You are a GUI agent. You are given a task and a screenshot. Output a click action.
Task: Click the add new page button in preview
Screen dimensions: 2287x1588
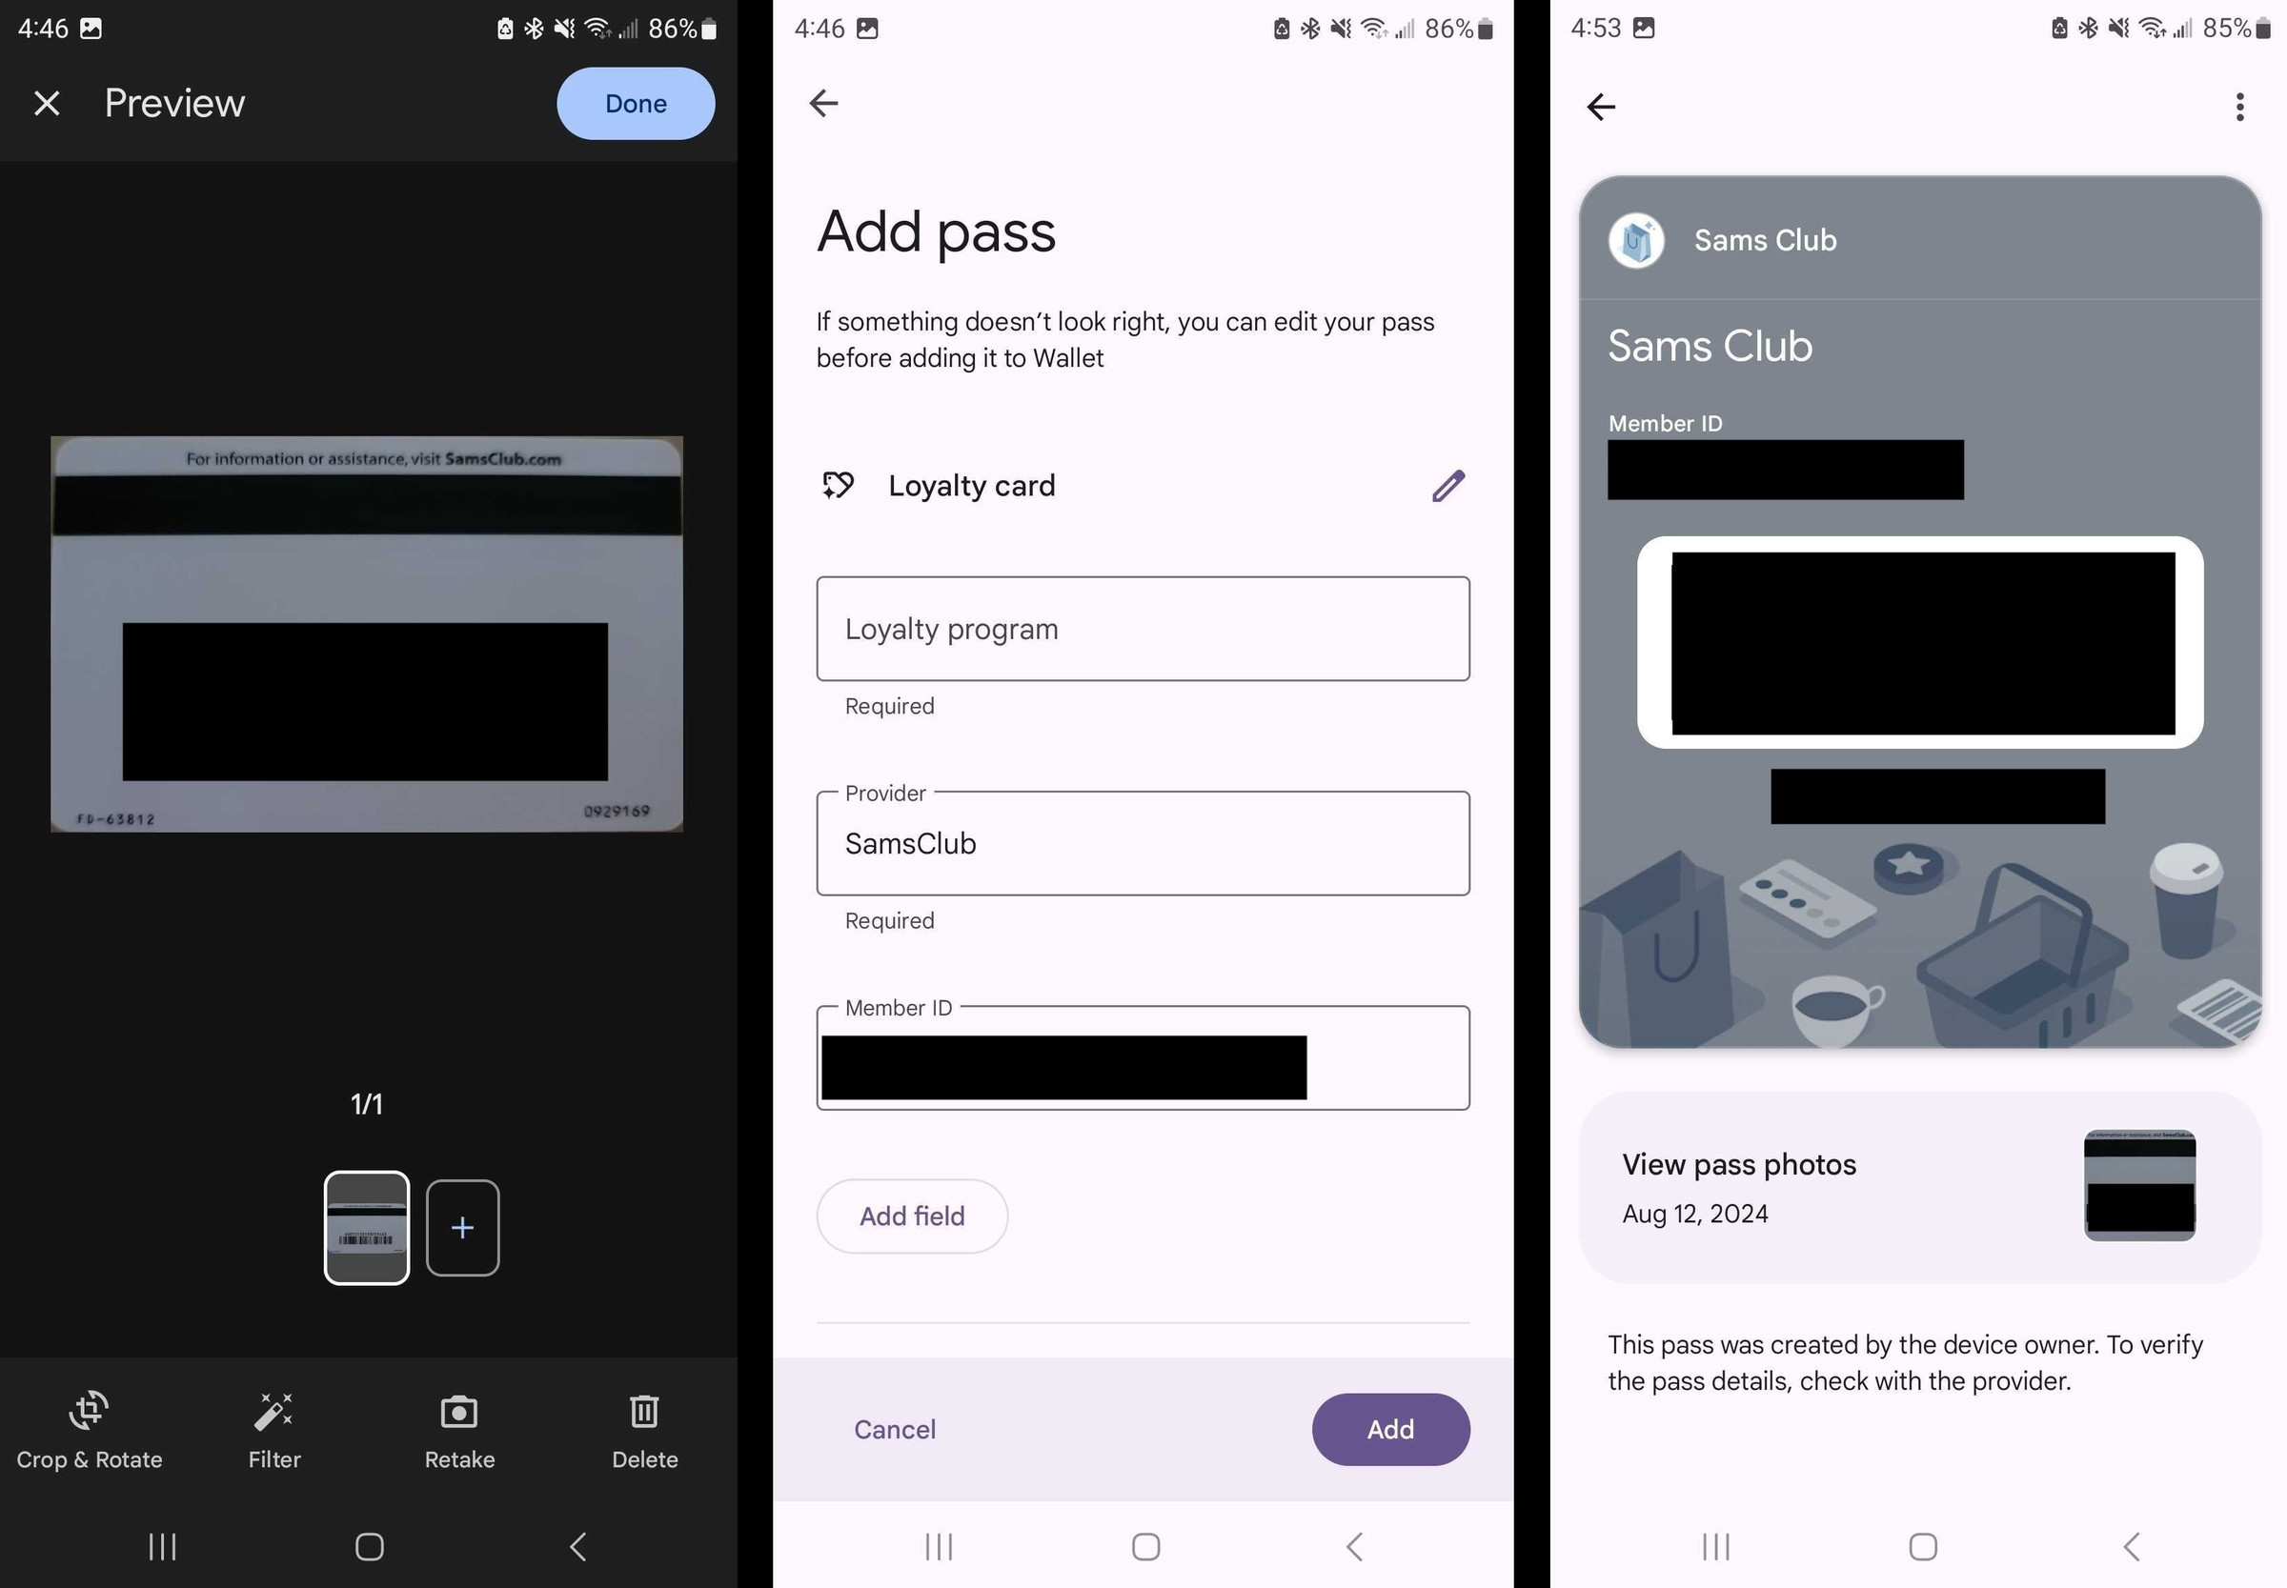pyautogui.click(x=462, y=1225)
